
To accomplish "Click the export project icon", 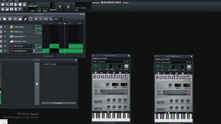I will point(16,4).
